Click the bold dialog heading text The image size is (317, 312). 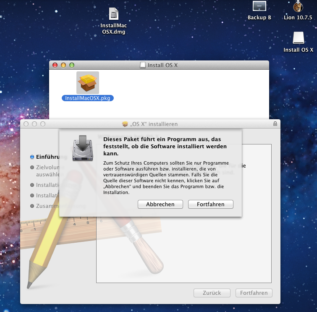pos(165,147)
